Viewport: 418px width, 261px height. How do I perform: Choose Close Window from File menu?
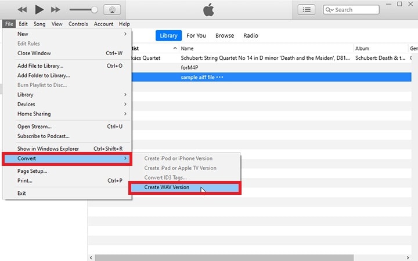pyautogui.click(x=67, y=53)
